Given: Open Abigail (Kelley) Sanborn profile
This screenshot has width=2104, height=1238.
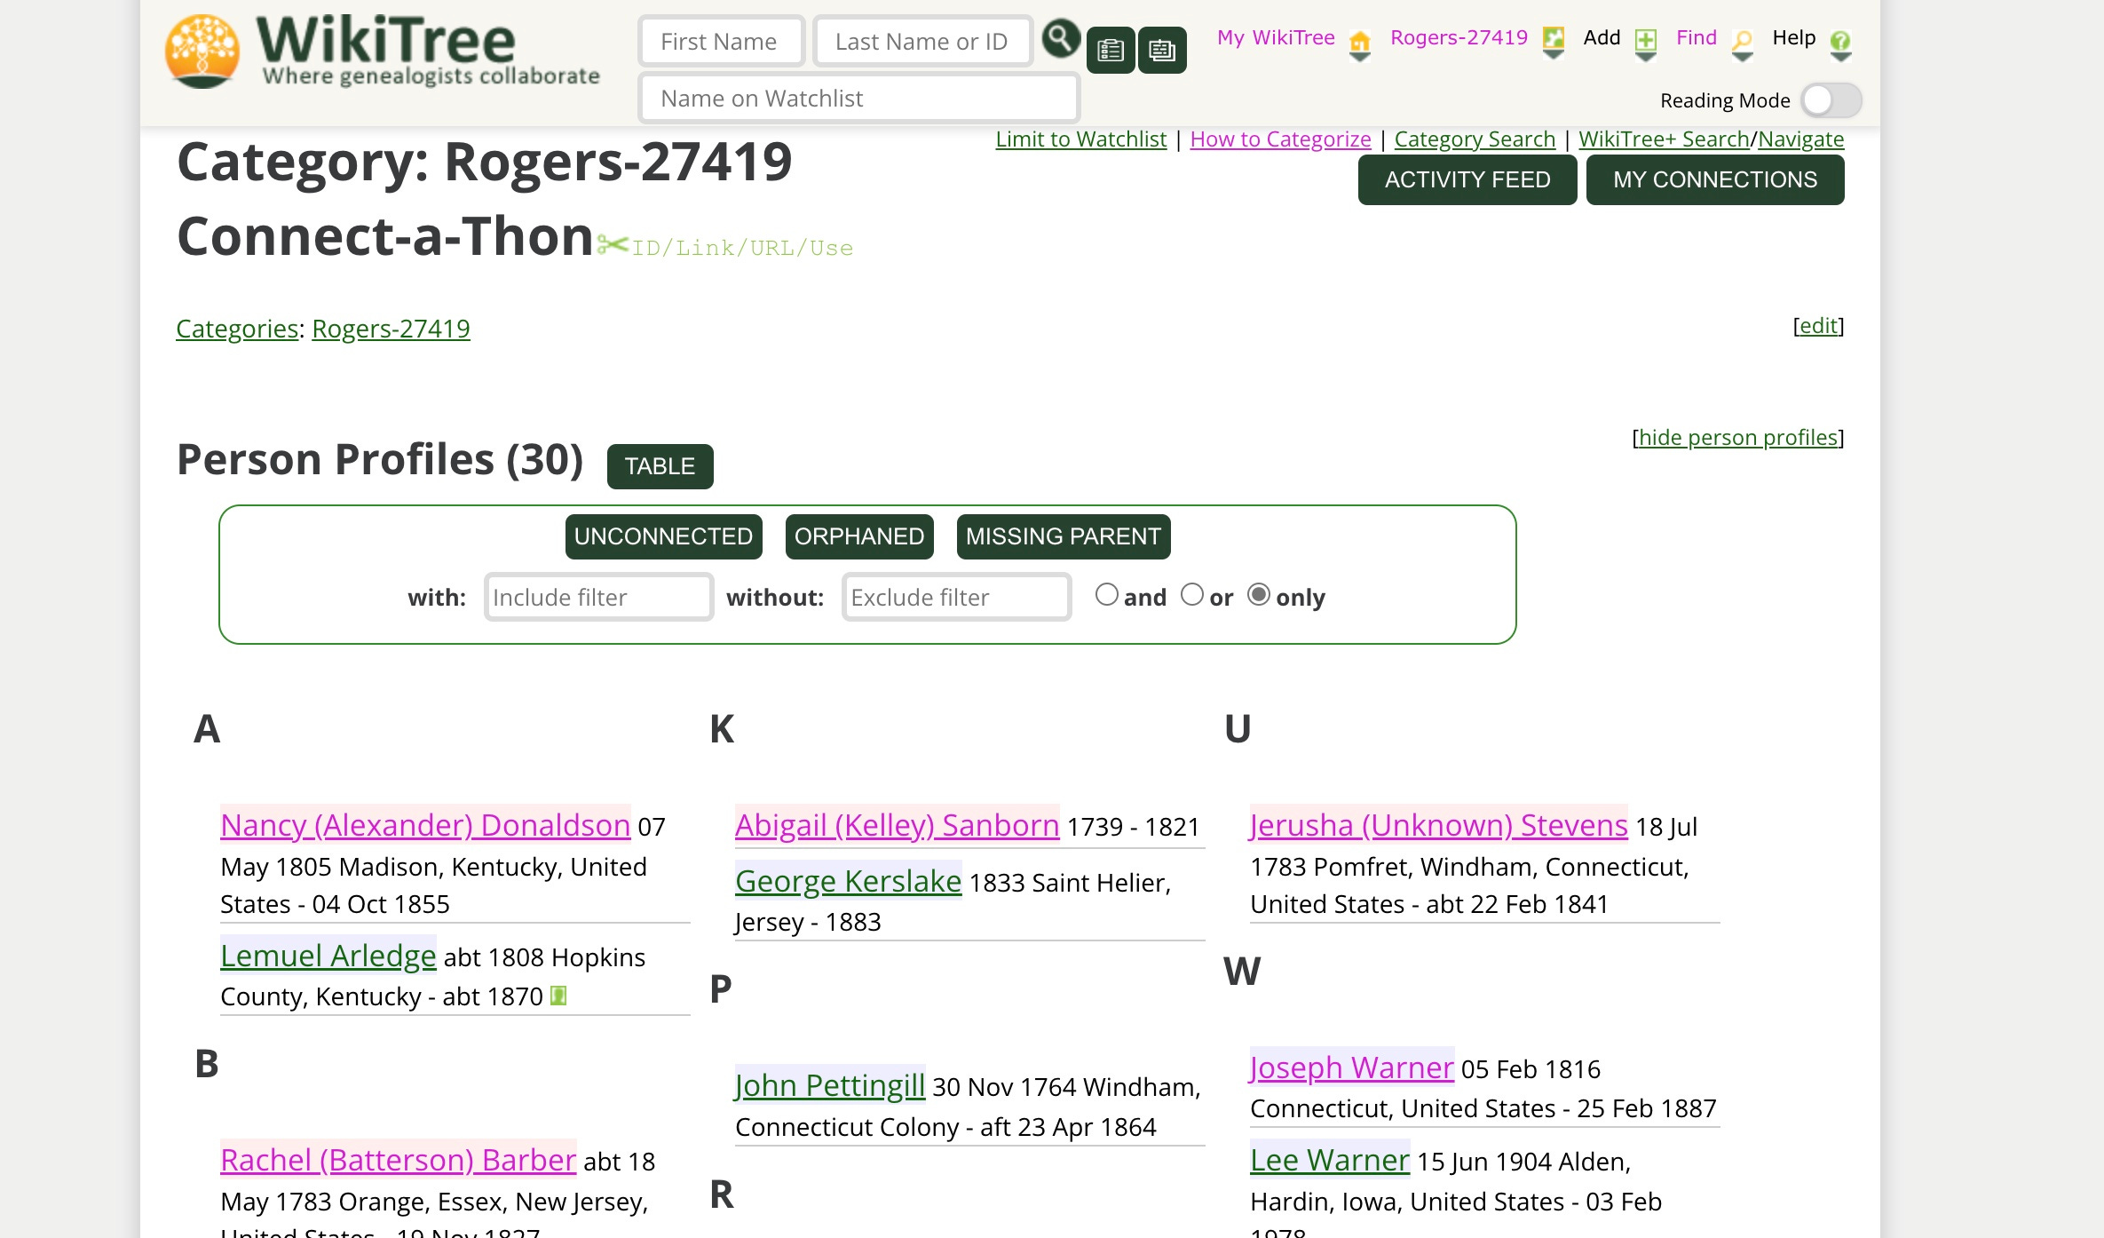Looking at the screenshot, I should pyautogui.click(x=897, y=825).
